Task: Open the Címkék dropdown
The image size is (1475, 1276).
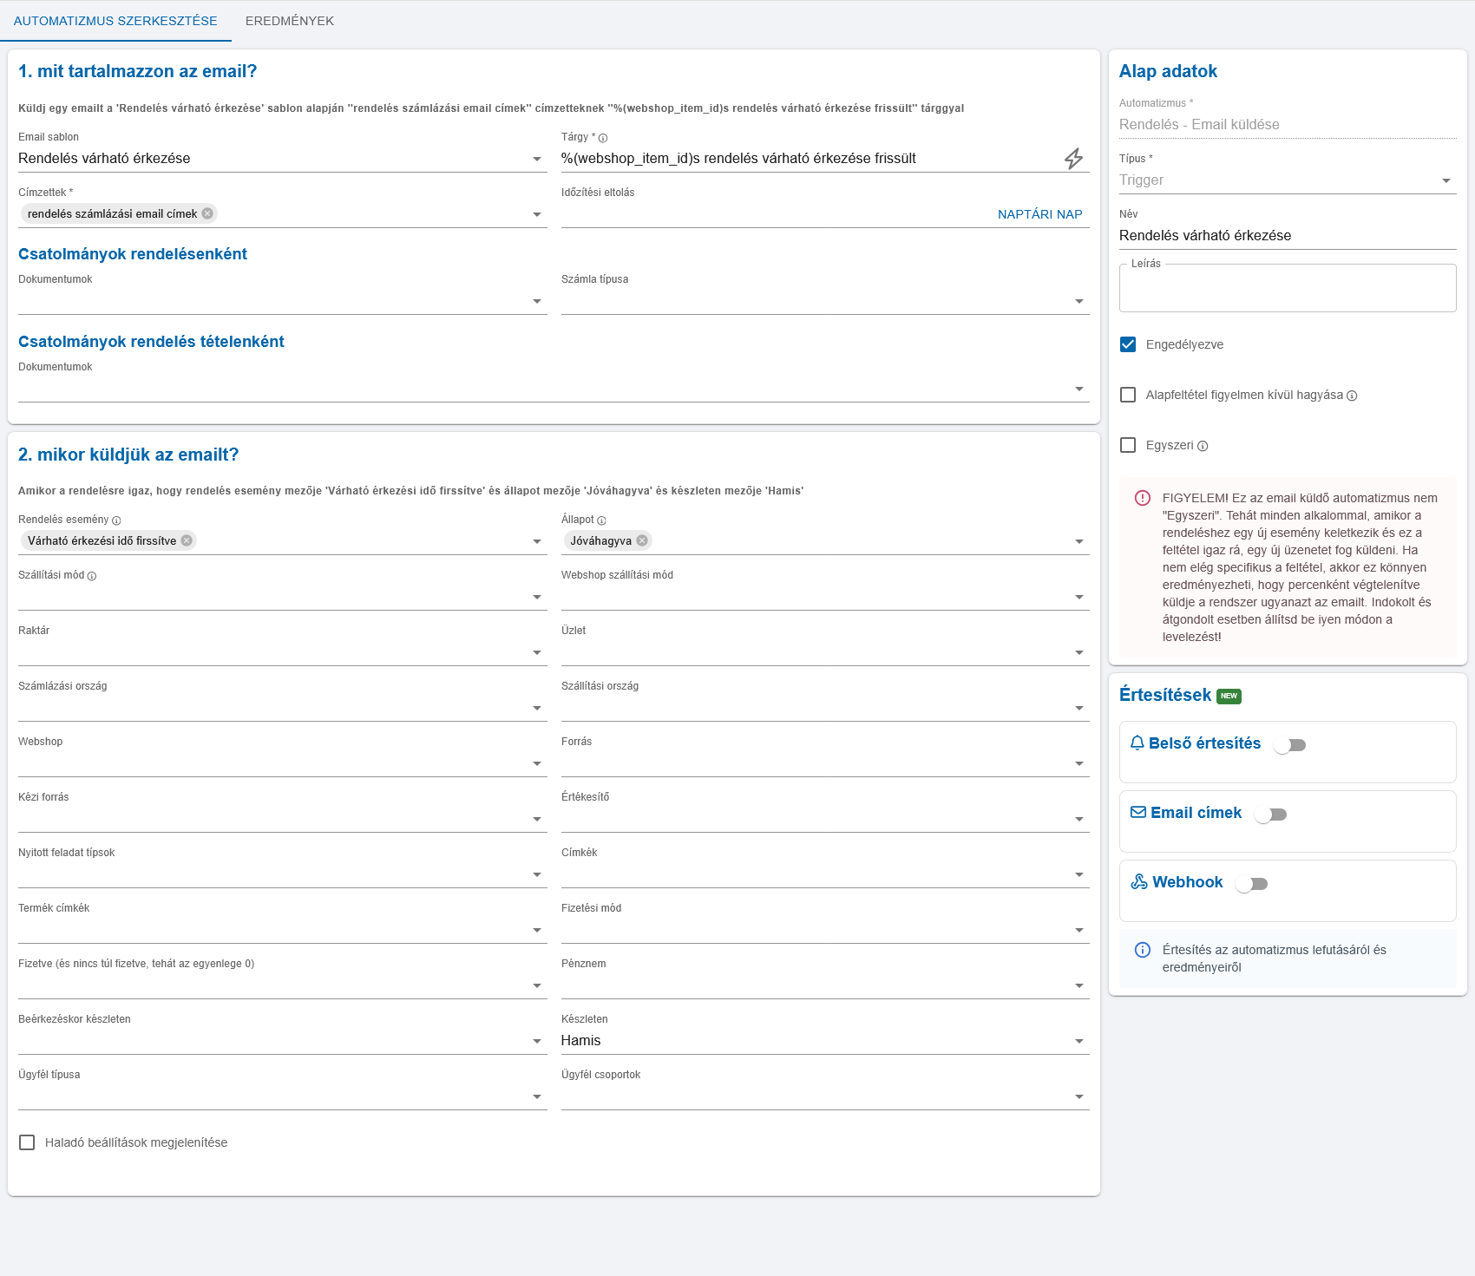Action: click(825, 874)
